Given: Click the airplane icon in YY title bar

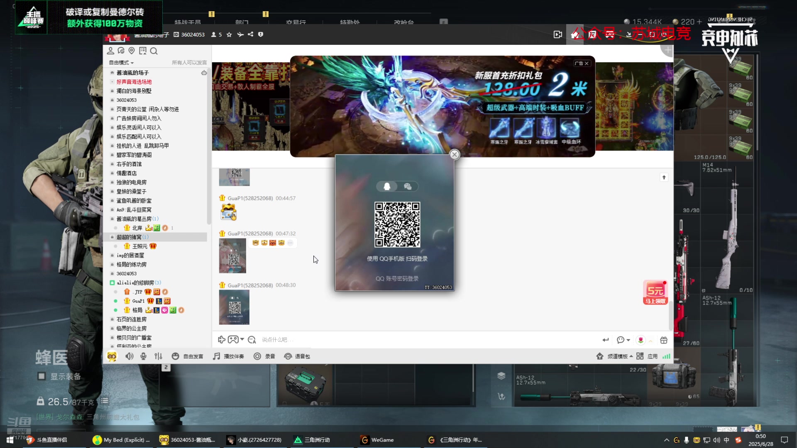Looking at the screenshot, I should pyautogui.click(x=240, y=34).
